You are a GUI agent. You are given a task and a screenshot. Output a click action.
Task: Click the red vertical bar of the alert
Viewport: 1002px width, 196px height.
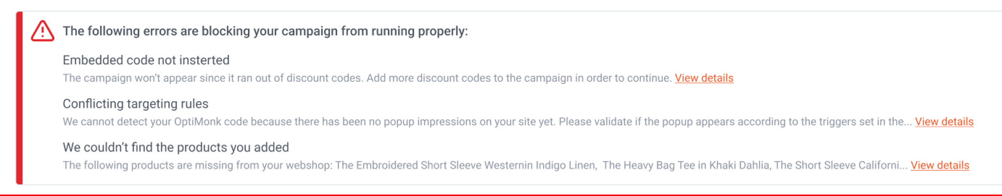(x=19, y=98)
